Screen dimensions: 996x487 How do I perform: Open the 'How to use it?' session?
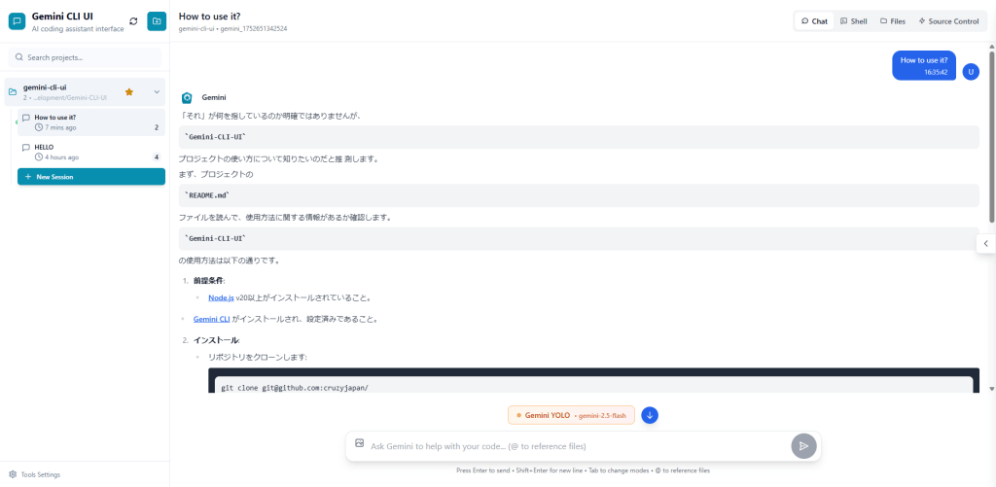tap(90, 122)
